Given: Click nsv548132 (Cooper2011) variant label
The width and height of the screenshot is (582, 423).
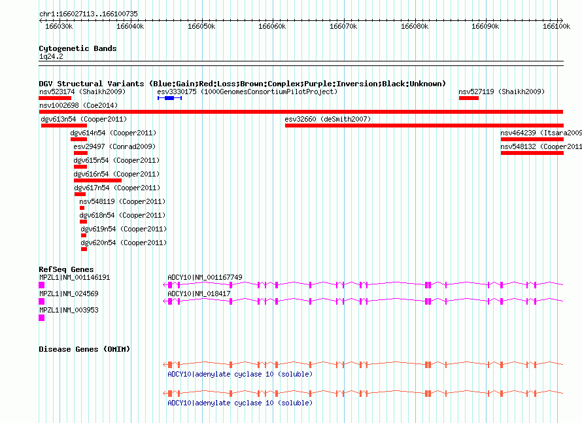Looking at the screenshot, I should click(541, 146).
